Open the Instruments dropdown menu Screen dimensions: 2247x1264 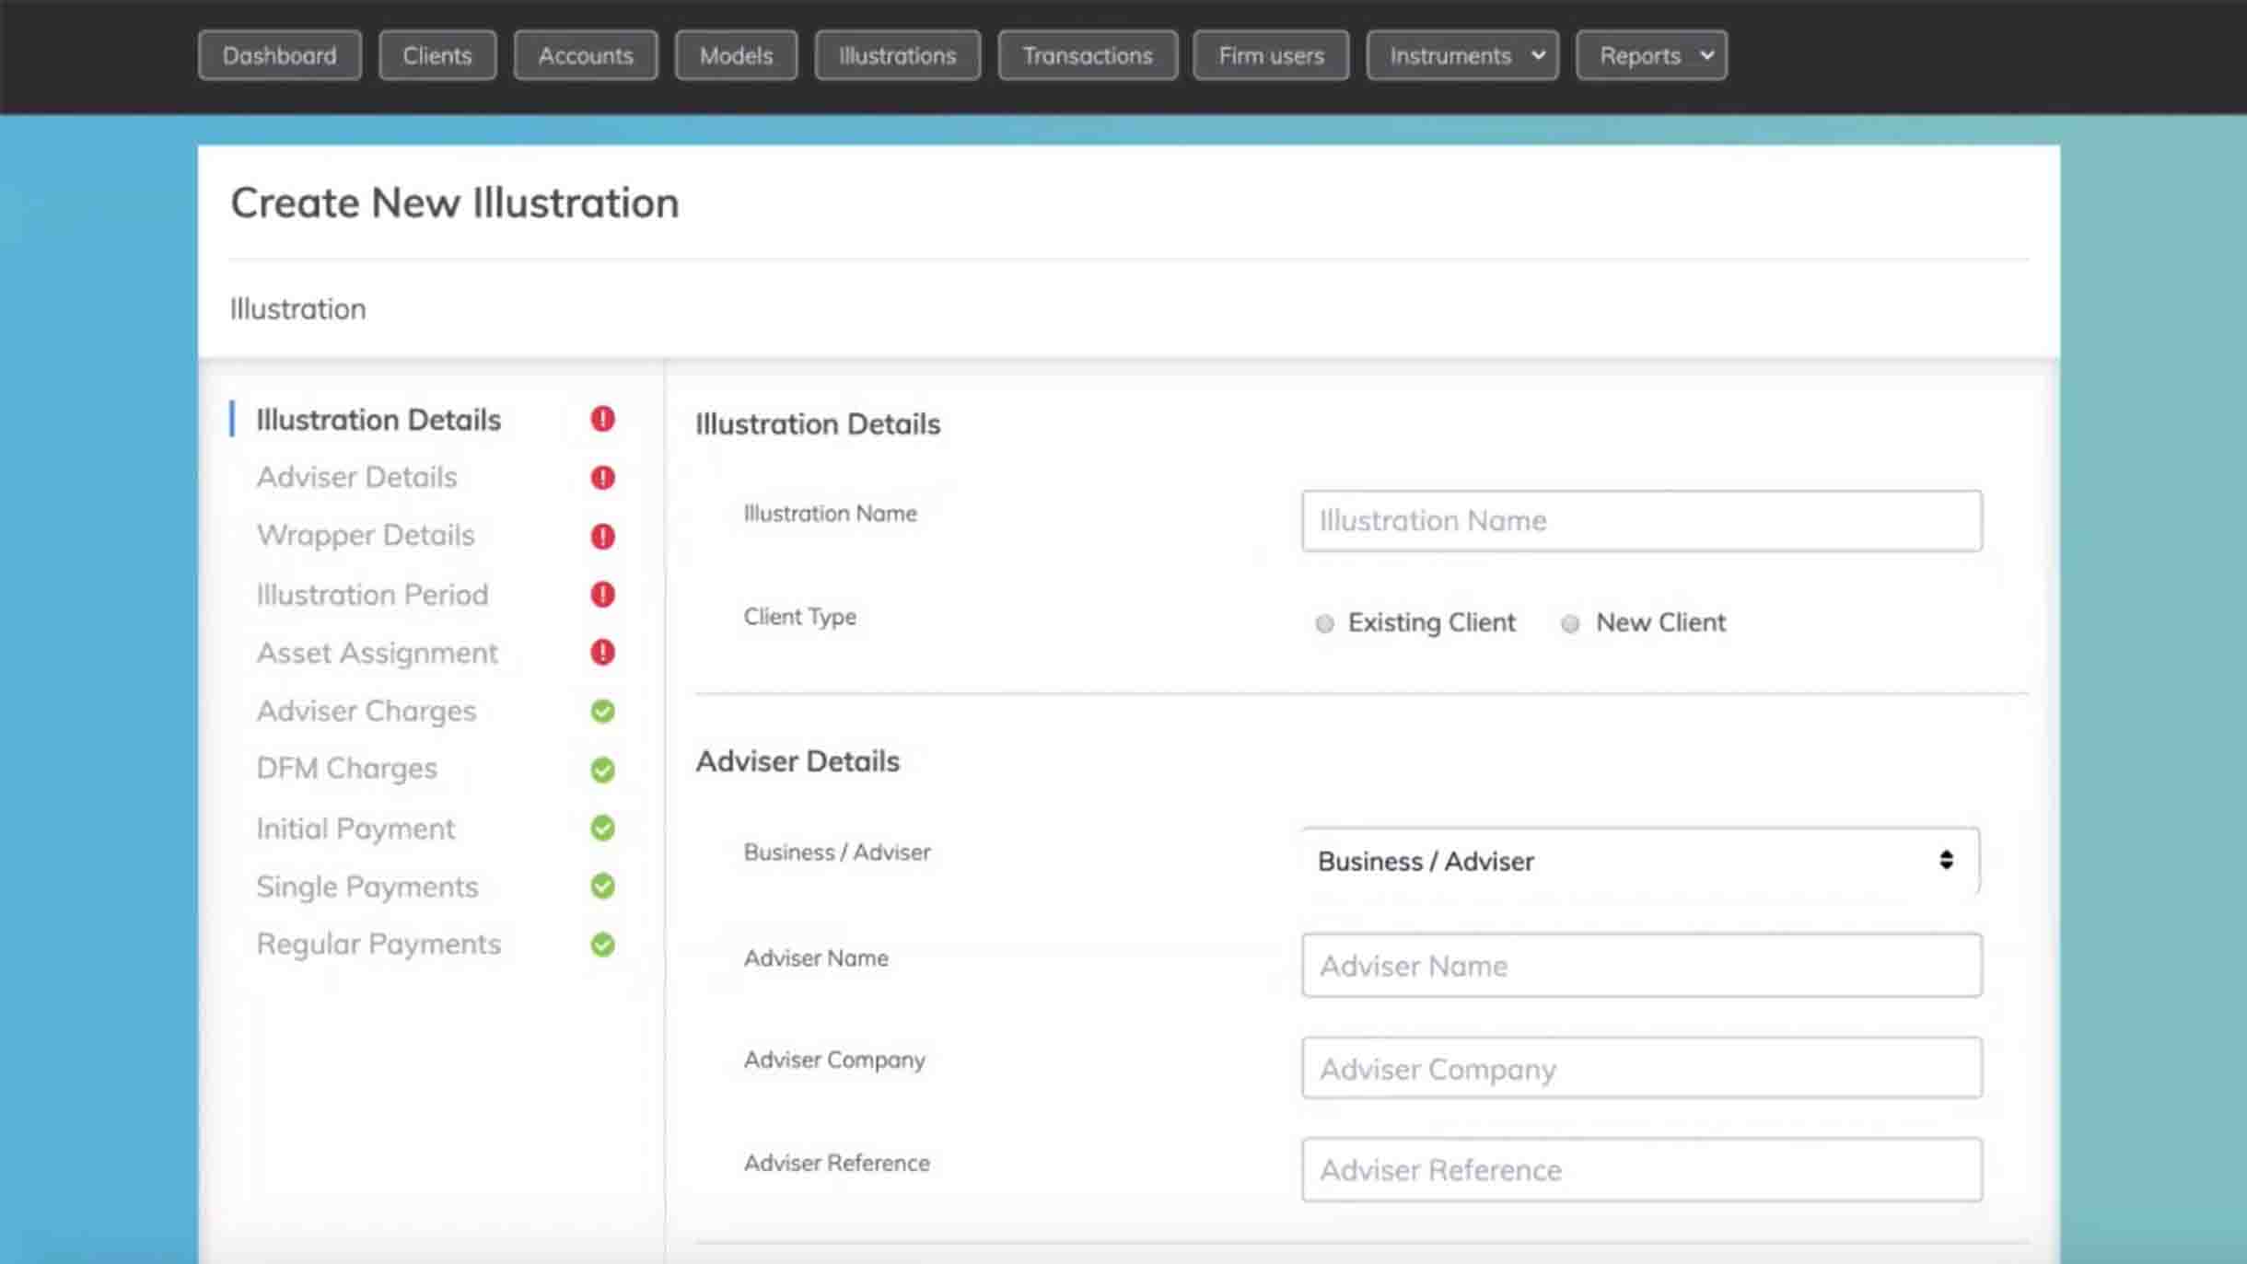(x=1461, y=54)
